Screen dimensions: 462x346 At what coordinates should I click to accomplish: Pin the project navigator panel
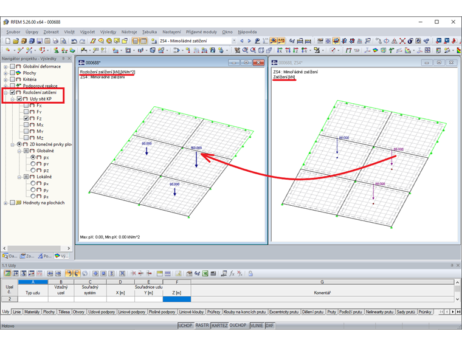tap(63, 58)
